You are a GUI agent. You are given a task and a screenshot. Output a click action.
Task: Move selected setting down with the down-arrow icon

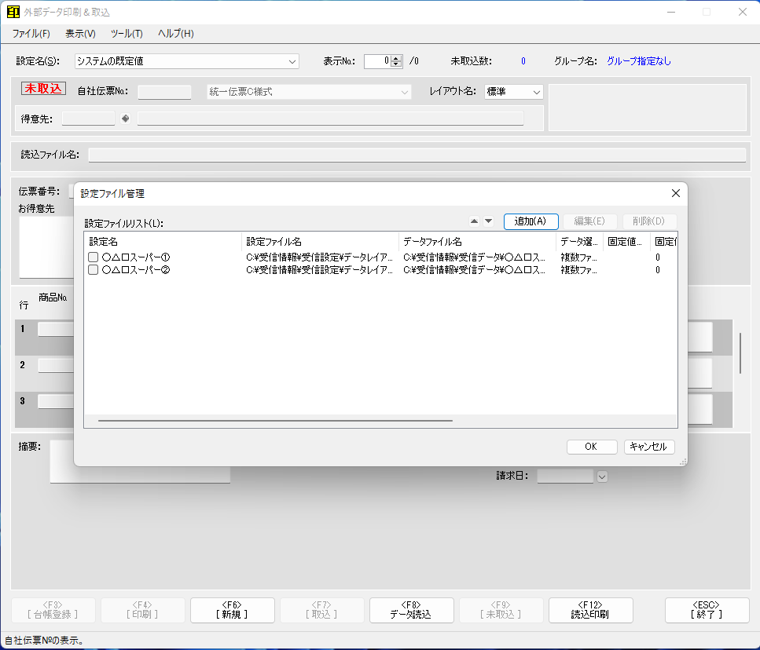tap(489, 221)
